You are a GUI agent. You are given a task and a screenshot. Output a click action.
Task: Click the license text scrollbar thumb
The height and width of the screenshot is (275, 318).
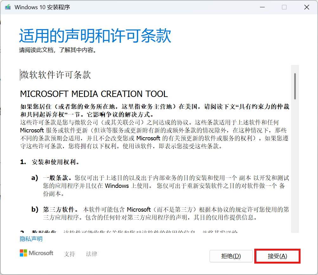pyautogui.click(x=295, y=86)
